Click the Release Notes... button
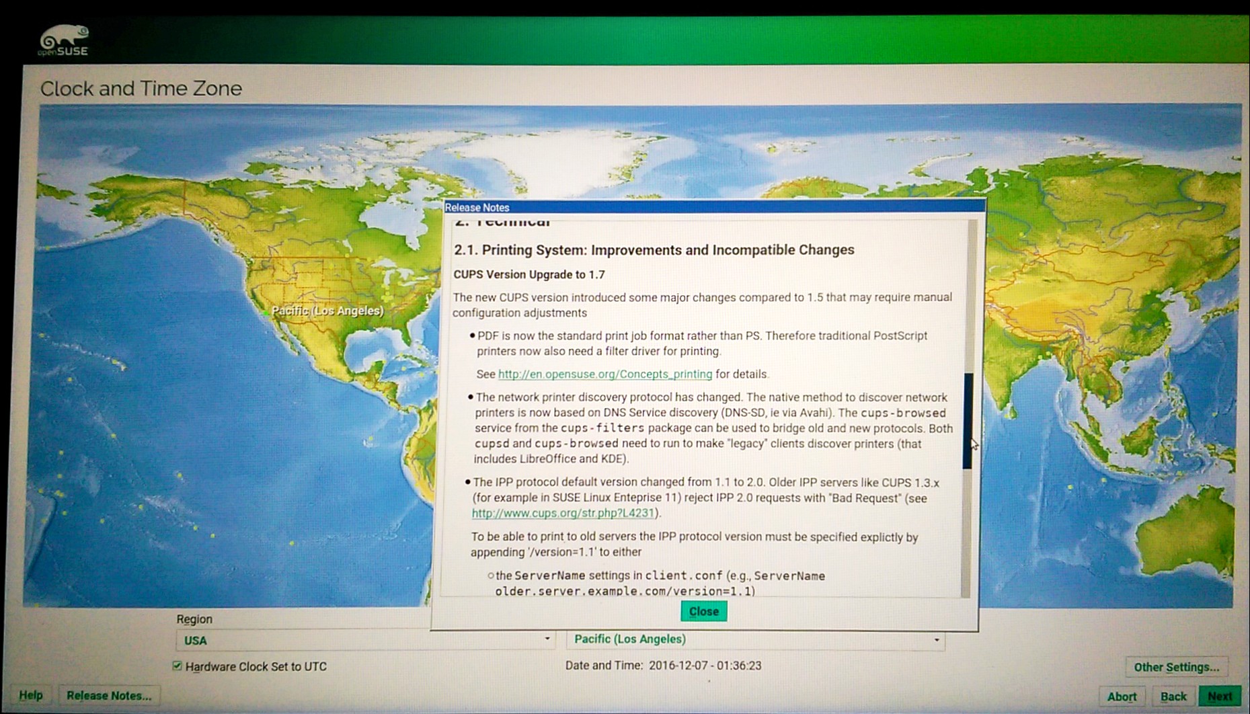This screenshot has height=714, width=1250. [x=109, y=695]
